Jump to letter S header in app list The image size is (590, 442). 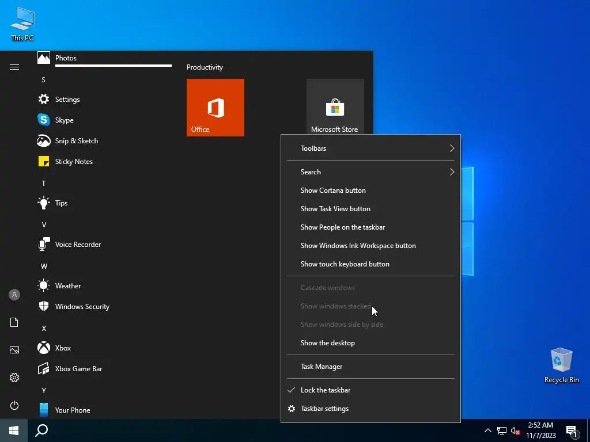tap(43, 79)
